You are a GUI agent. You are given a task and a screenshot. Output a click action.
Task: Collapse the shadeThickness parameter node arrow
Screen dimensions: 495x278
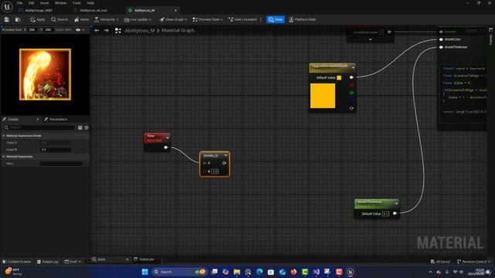pyautogui.click(x=396, y=204)
